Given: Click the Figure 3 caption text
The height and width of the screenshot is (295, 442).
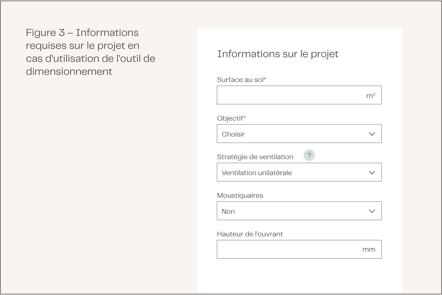Looking at the screenshot, I should click(x=91, y=52).
